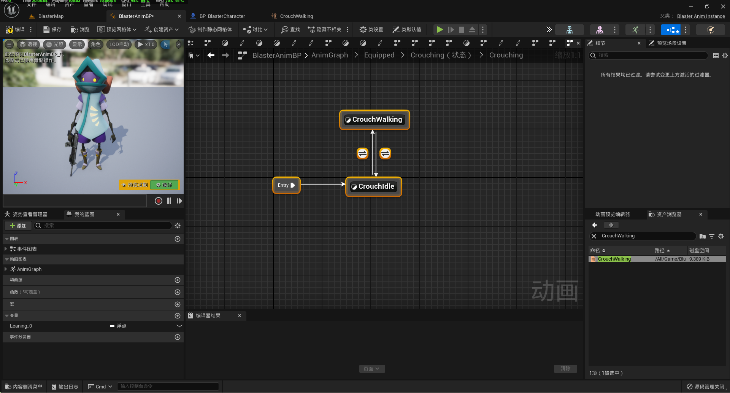
Task: Open Class Settings (类设置)
Action: (x=371, y=29)
